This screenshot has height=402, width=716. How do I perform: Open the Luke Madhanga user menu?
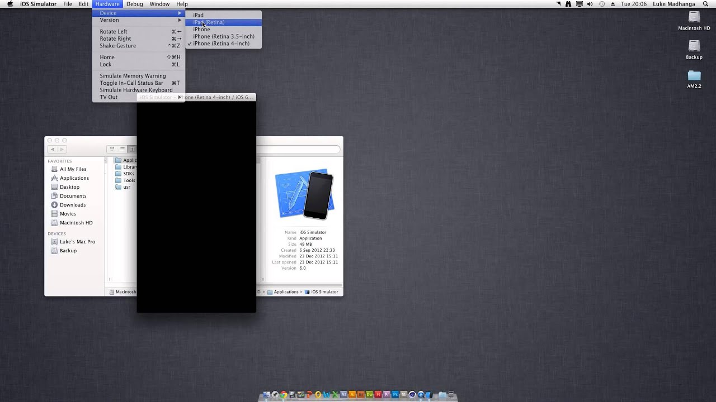[674, 4]
